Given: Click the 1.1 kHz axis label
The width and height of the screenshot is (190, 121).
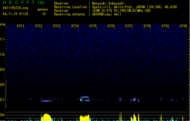Looking at the screenshot, I should tap(3, 39).
